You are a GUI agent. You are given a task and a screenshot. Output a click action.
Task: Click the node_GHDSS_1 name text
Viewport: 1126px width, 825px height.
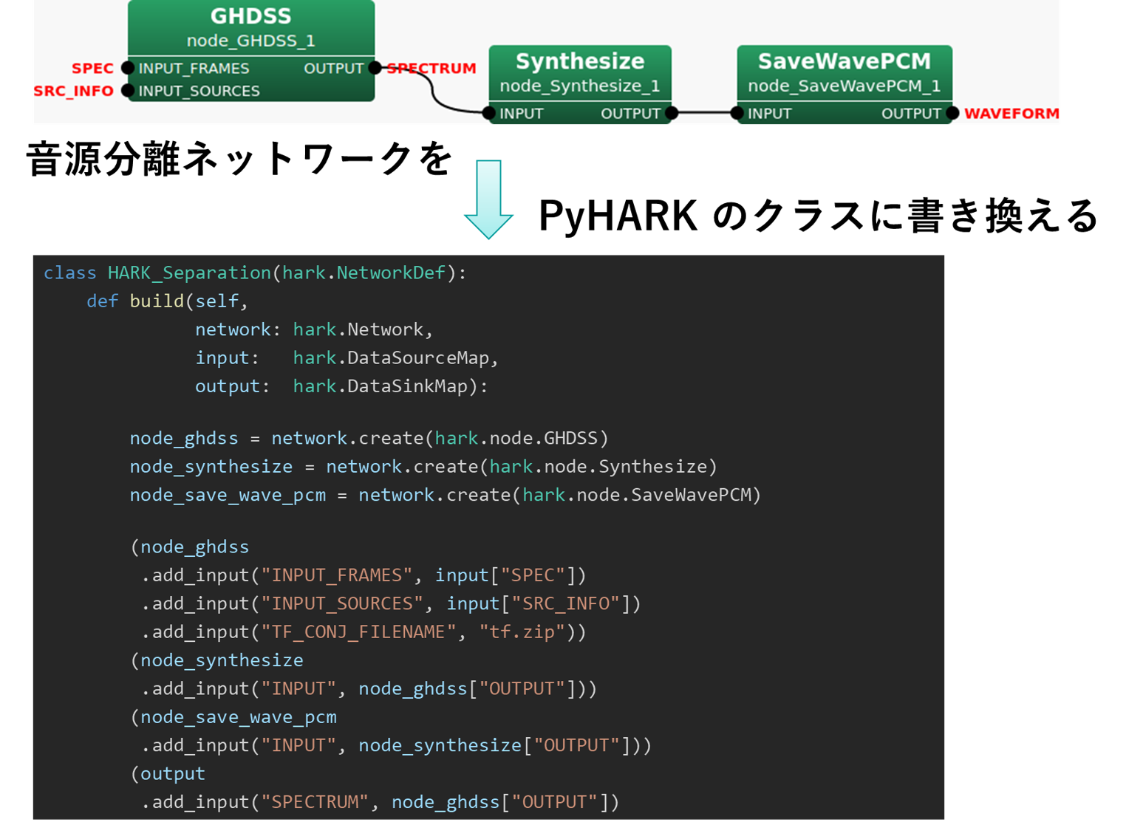coord(250,41)
